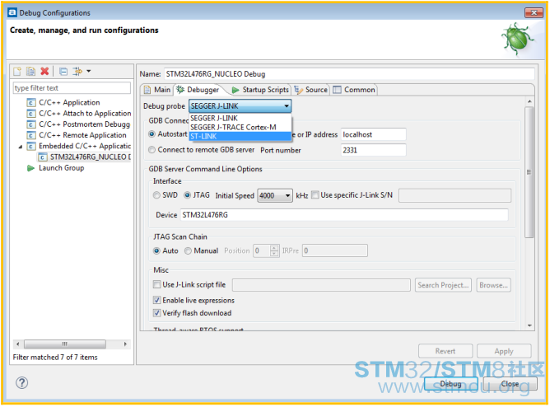This screenshot has height=407, width=550.
Task: Select C/C++ Postmortem Debugger item
Action: click(84, 124)
